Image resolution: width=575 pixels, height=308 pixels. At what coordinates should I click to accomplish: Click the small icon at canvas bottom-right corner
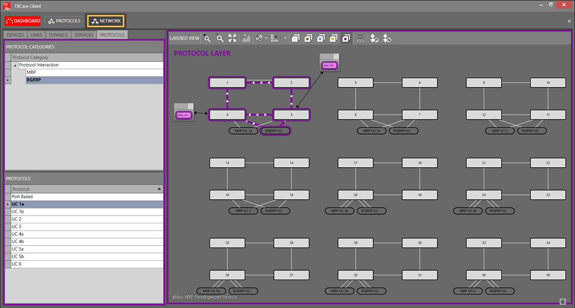coord(562,301)
